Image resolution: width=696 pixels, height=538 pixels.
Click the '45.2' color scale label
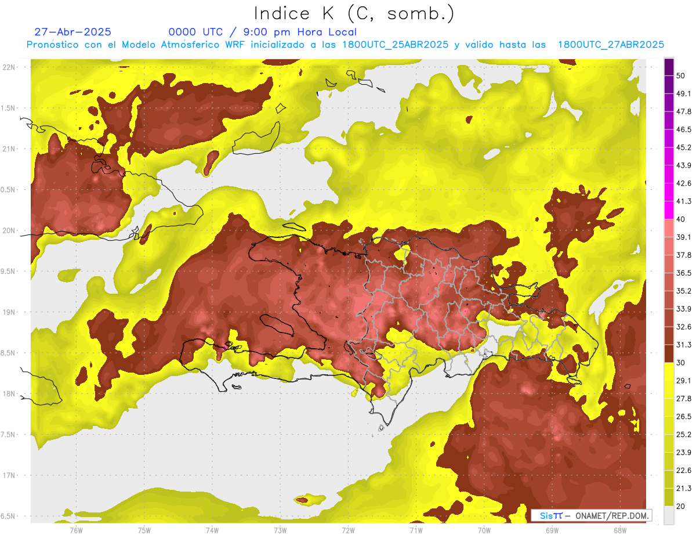point(684,148)
